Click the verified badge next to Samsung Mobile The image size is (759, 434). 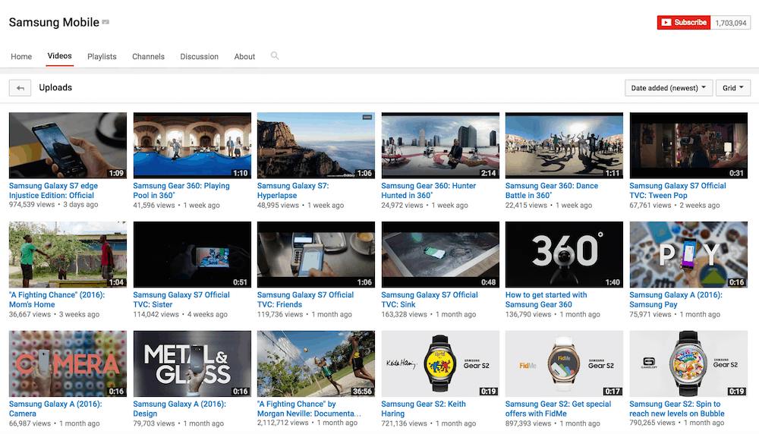click(106, 23)
